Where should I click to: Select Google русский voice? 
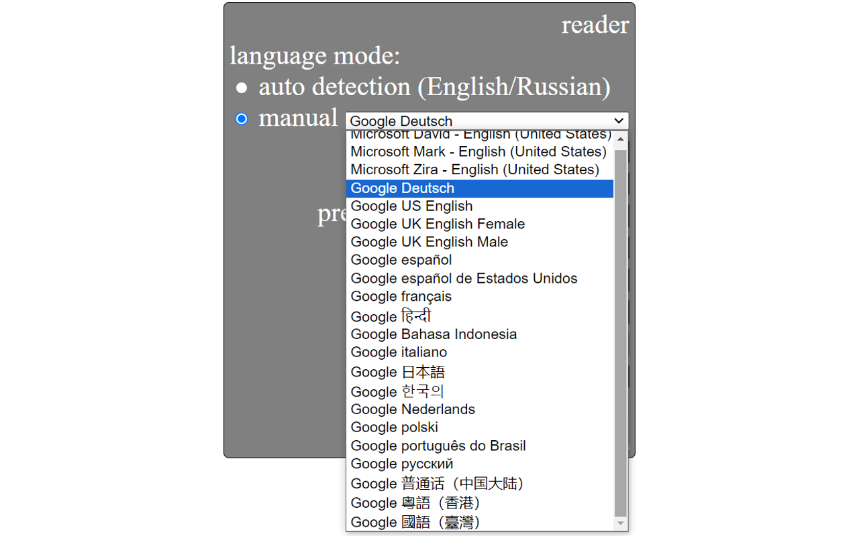click(480, 464)
